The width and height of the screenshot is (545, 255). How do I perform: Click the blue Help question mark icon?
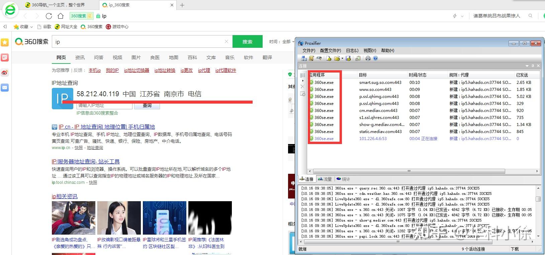point(375,58)
